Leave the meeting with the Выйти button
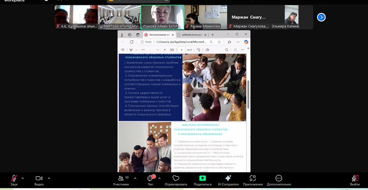368x190 pixels. point(355,179)
